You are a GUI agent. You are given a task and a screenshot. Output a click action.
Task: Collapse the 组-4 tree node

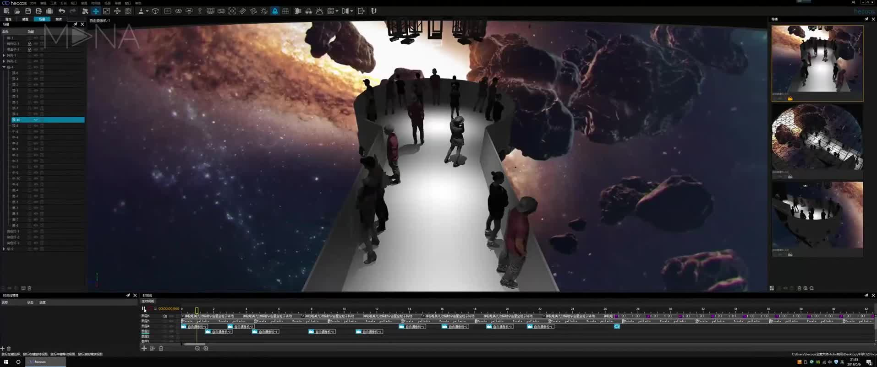4,67
